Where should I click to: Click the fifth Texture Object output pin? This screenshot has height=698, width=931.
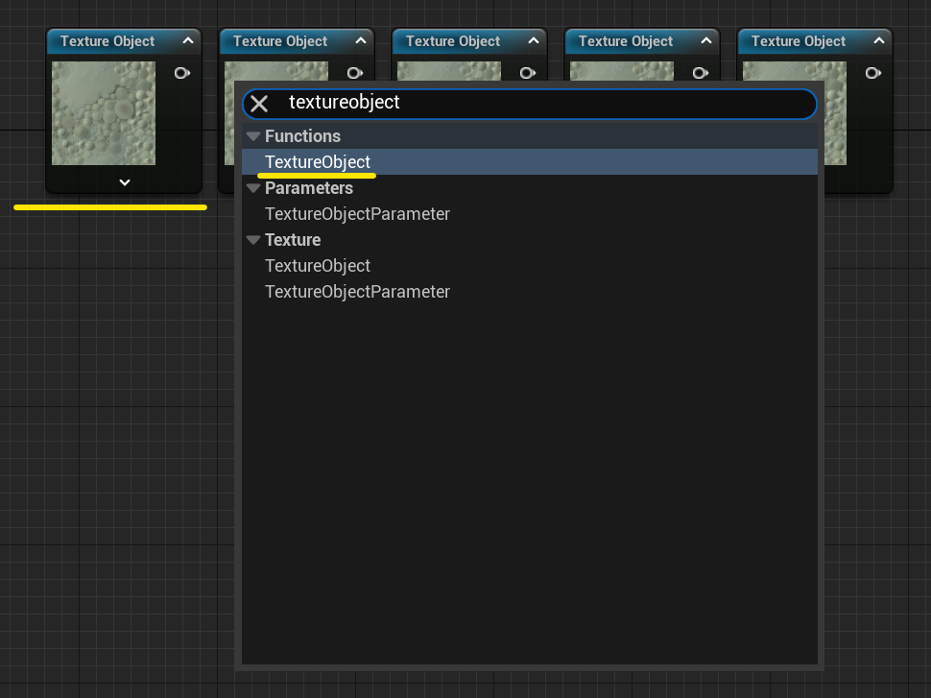pyautogui.click(x=872, y=73)
